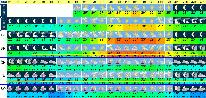The width and height of the screenshot is (206, 98).
Task: Click the TO day label
Action: [3, 35]
